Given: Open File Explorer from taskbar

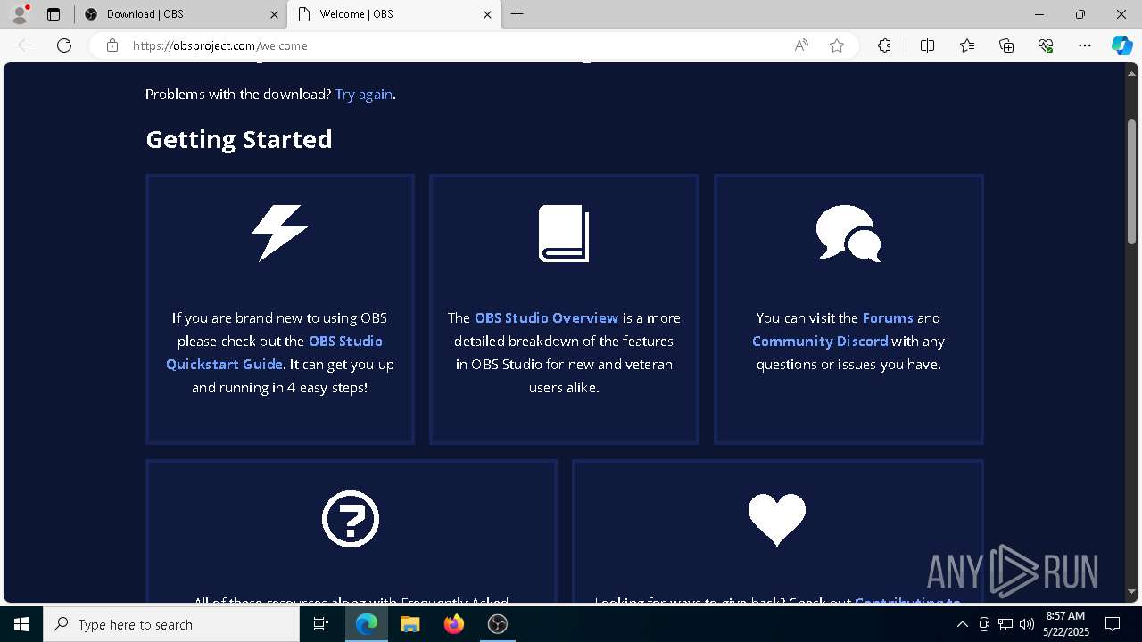Looking at the screenshot, I should [x=410, y=624].
